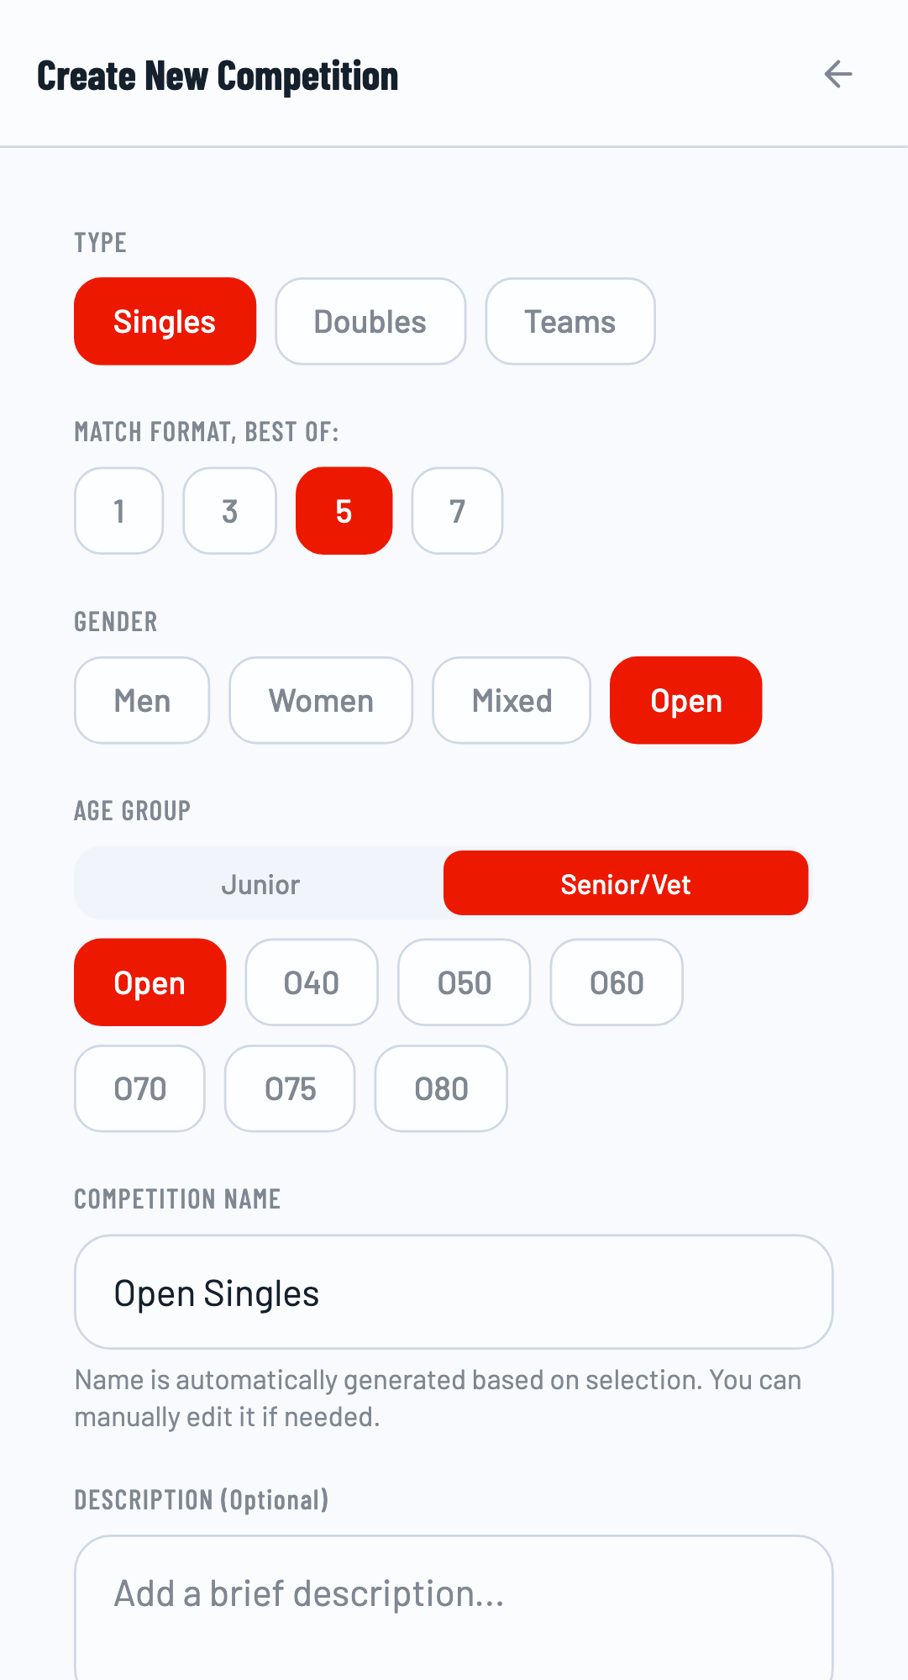Viewport: 908px width, 1680px height.
Task: Set match format to best of 3
Action: (229, 511)
